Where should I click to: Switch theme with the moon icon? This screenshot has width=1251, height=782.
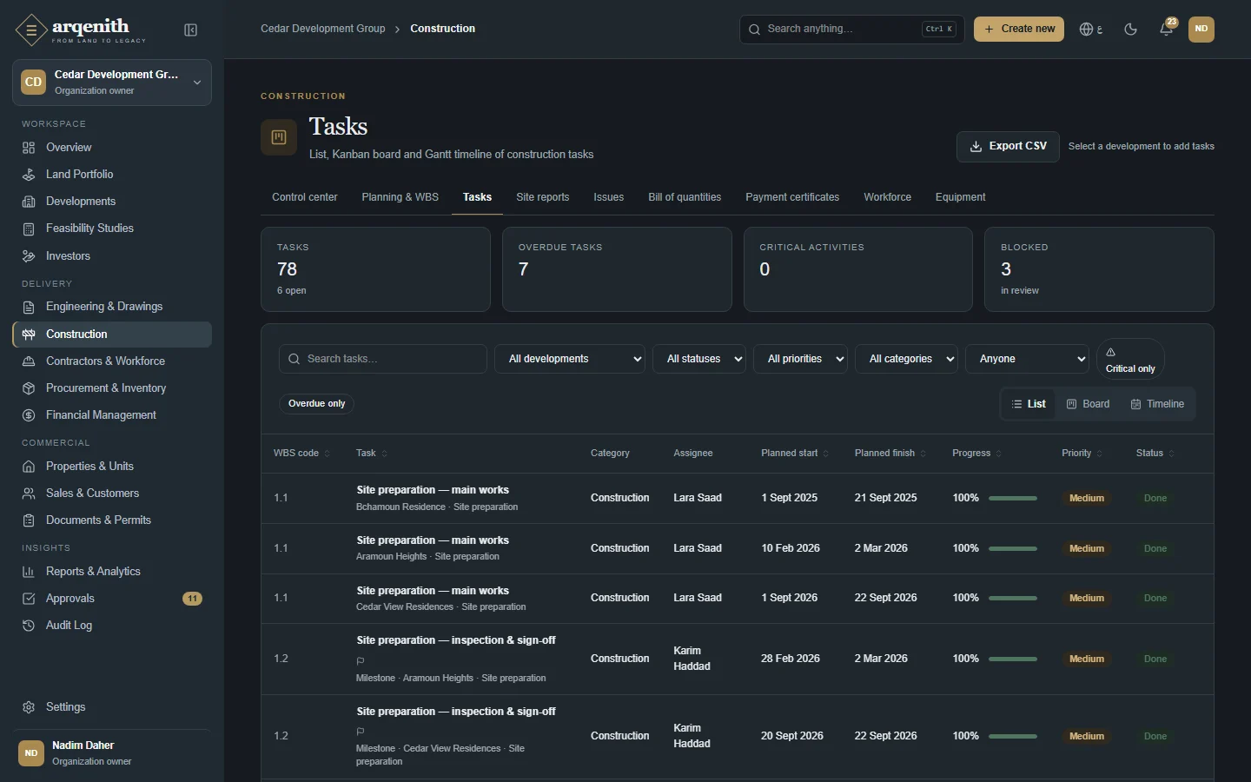click(1130, 30)
